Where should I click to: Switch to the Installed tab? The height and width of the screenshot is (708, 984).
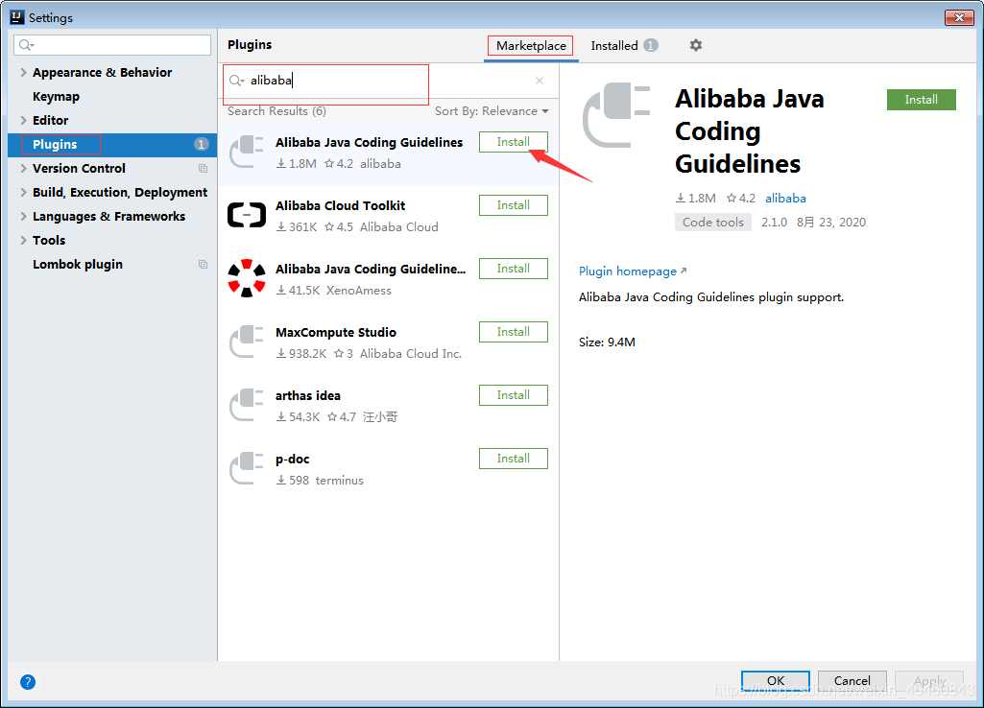(615, 45)
